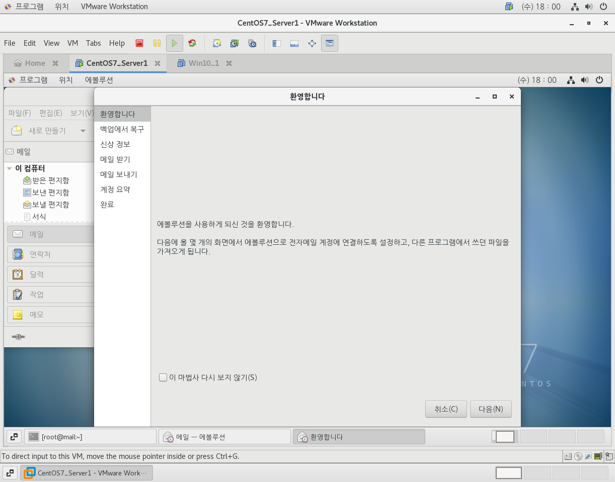615x482 pixels.
Task: Revert the VM to its previous snapshot
Action: (234, 43)
